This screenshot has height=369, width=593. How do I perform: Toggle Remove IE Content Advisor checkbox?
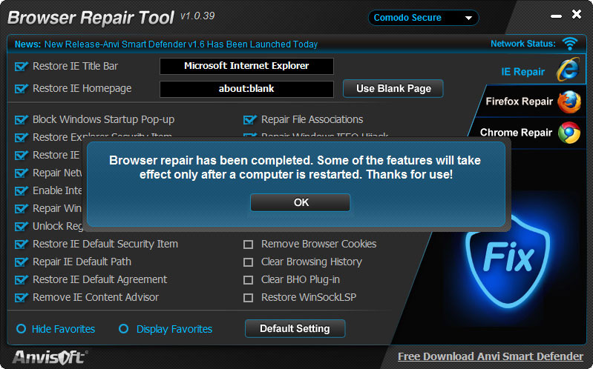(x=22, y=298)
